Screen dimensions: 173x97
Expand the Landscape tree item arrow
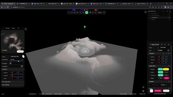pos(149,18)
